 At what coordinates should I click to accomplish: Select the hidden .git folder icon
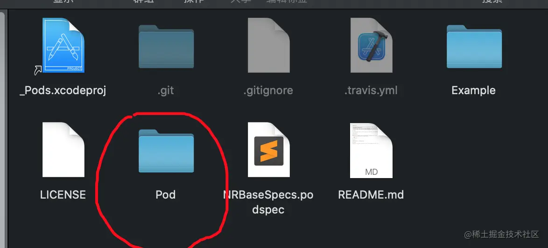coord(166,47)
